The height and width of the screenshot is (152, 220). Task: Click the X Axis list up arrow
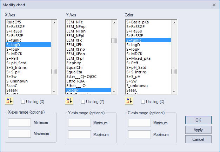pos(54,22)
